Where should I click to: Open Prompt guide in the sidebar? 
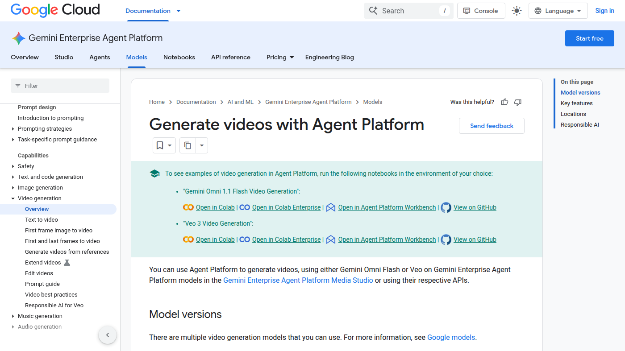click(42, 284)
